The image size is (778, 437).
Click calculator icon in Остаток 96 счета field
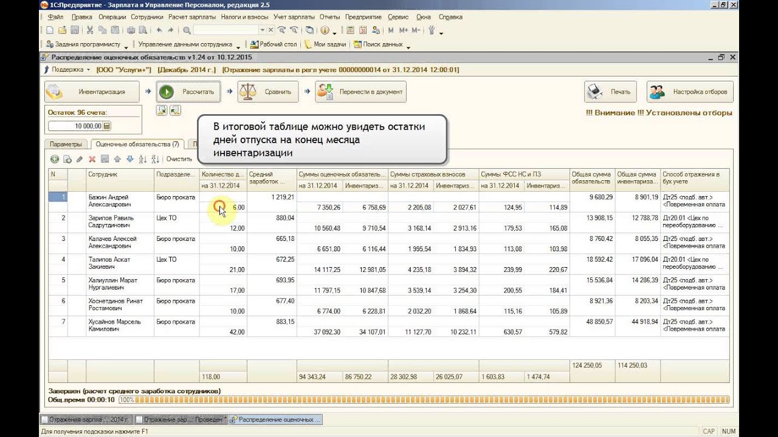tap(107, 126)
